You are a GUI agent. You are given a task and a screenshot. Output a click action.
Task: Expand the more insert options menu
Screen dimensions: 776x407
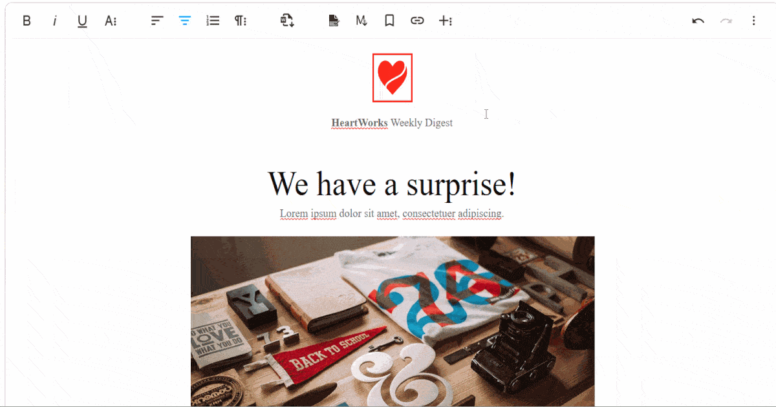click(x=446, y=21)
